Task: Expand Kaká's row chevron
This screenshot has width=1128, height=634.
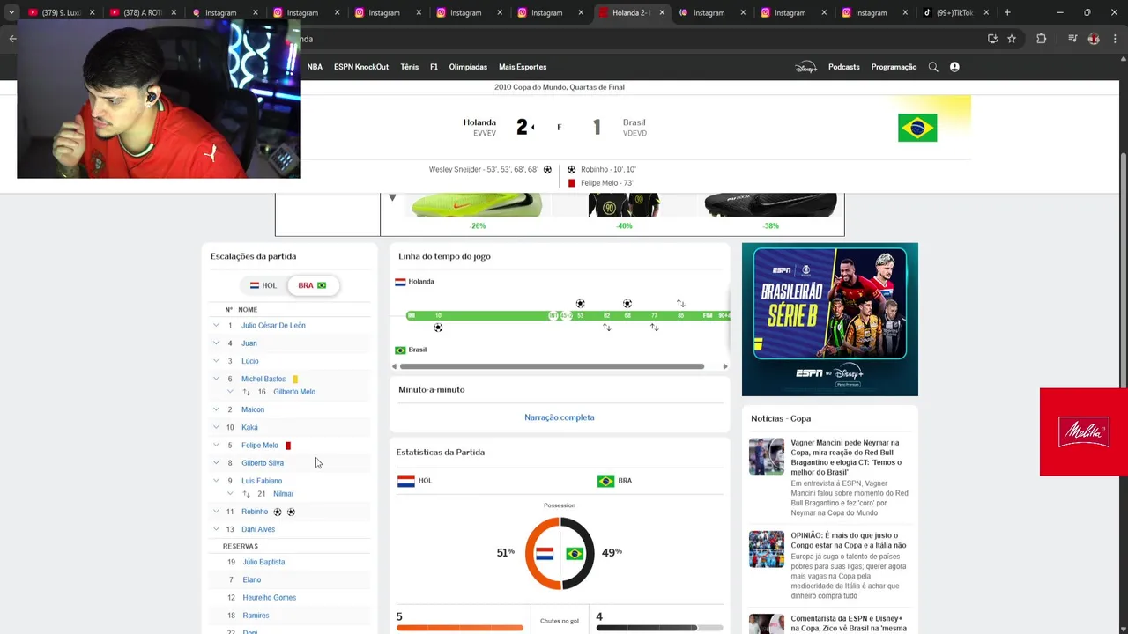Action: tap(216, 427)
